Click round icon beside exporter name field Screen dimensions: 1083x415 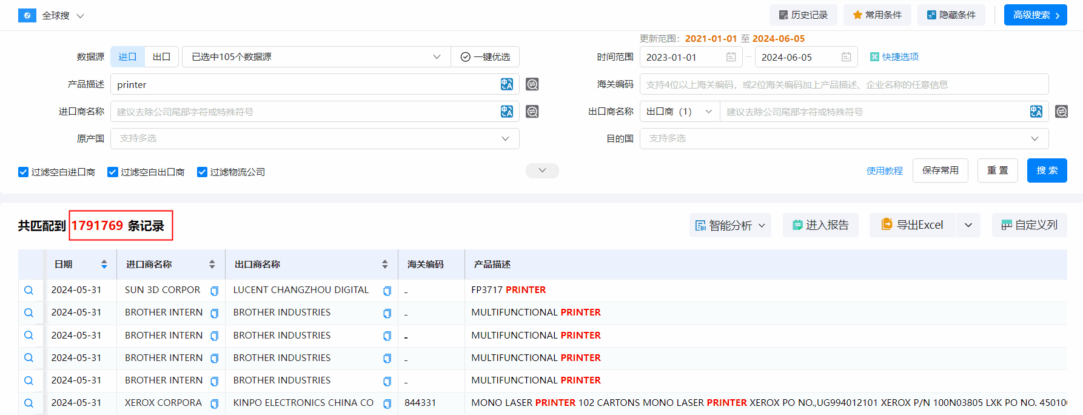tap(1061, 112)
